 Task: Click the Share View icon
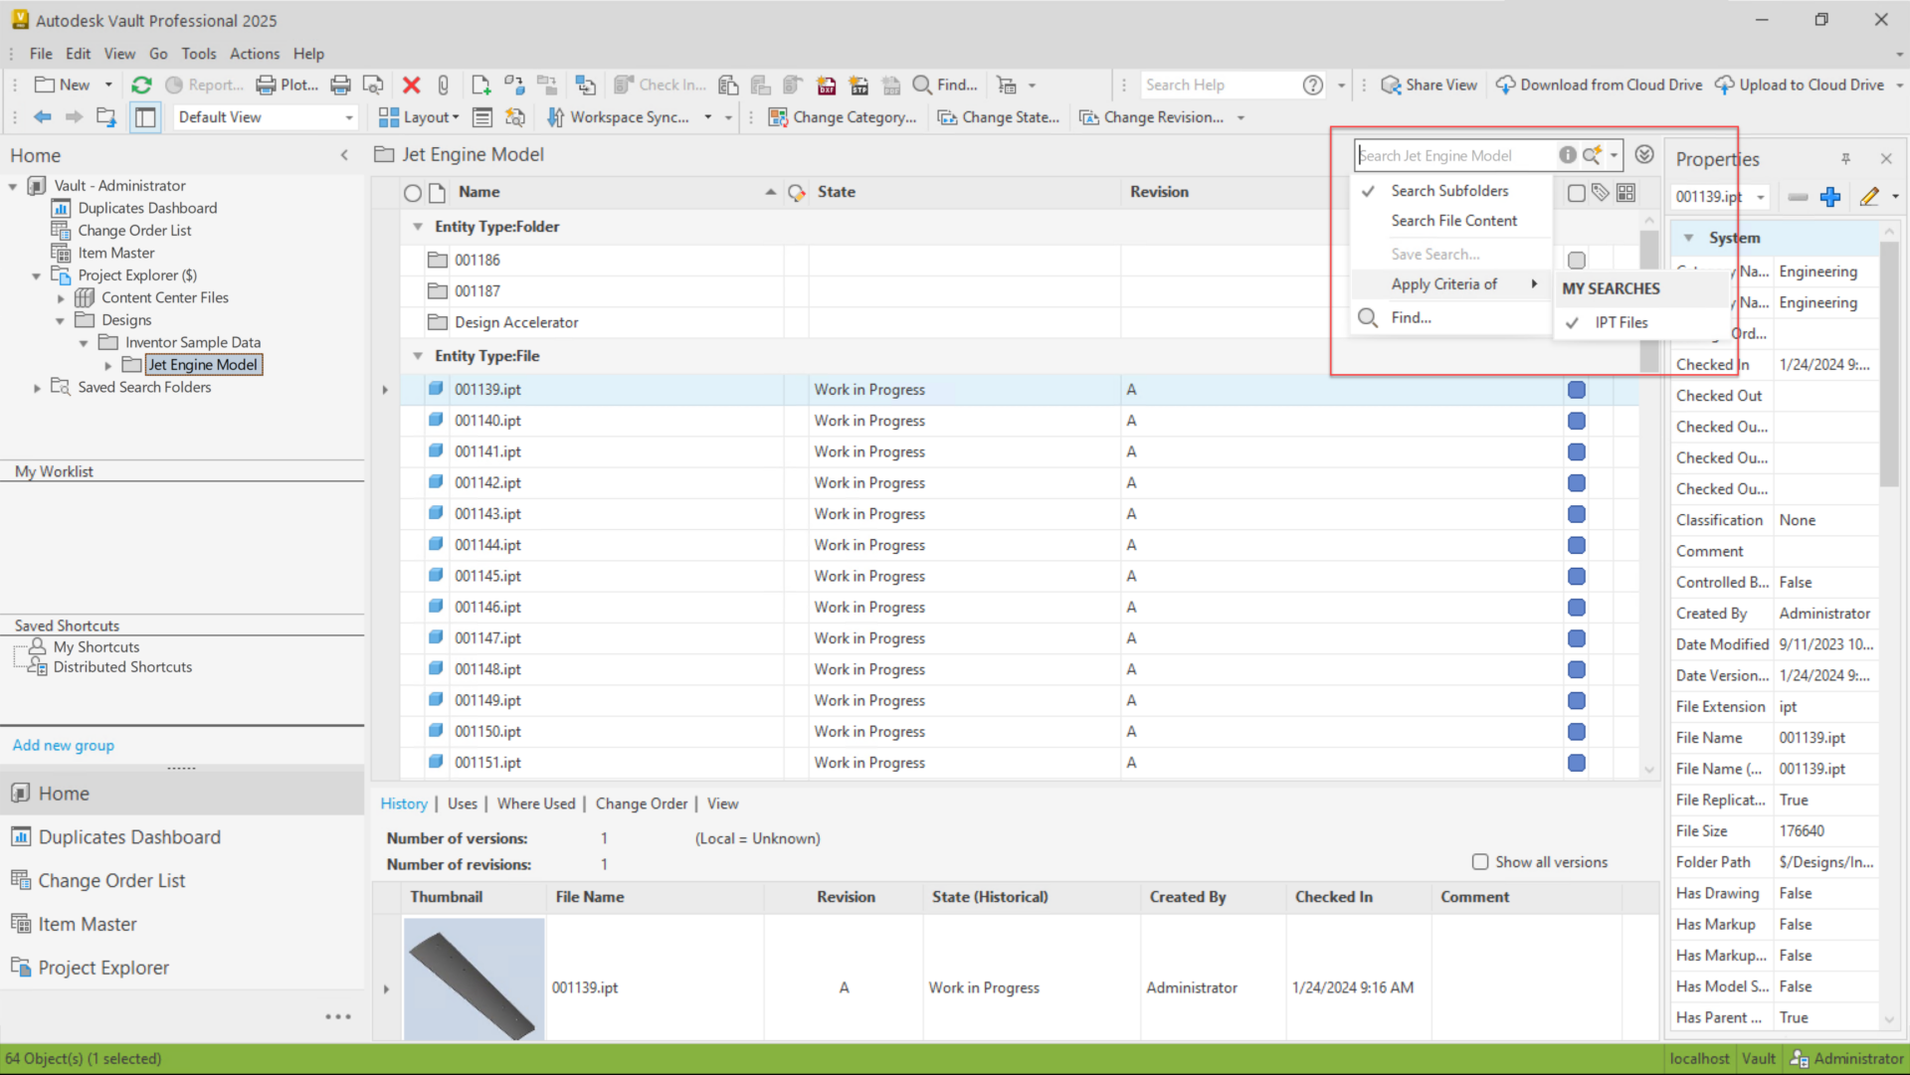[1391, 86]
